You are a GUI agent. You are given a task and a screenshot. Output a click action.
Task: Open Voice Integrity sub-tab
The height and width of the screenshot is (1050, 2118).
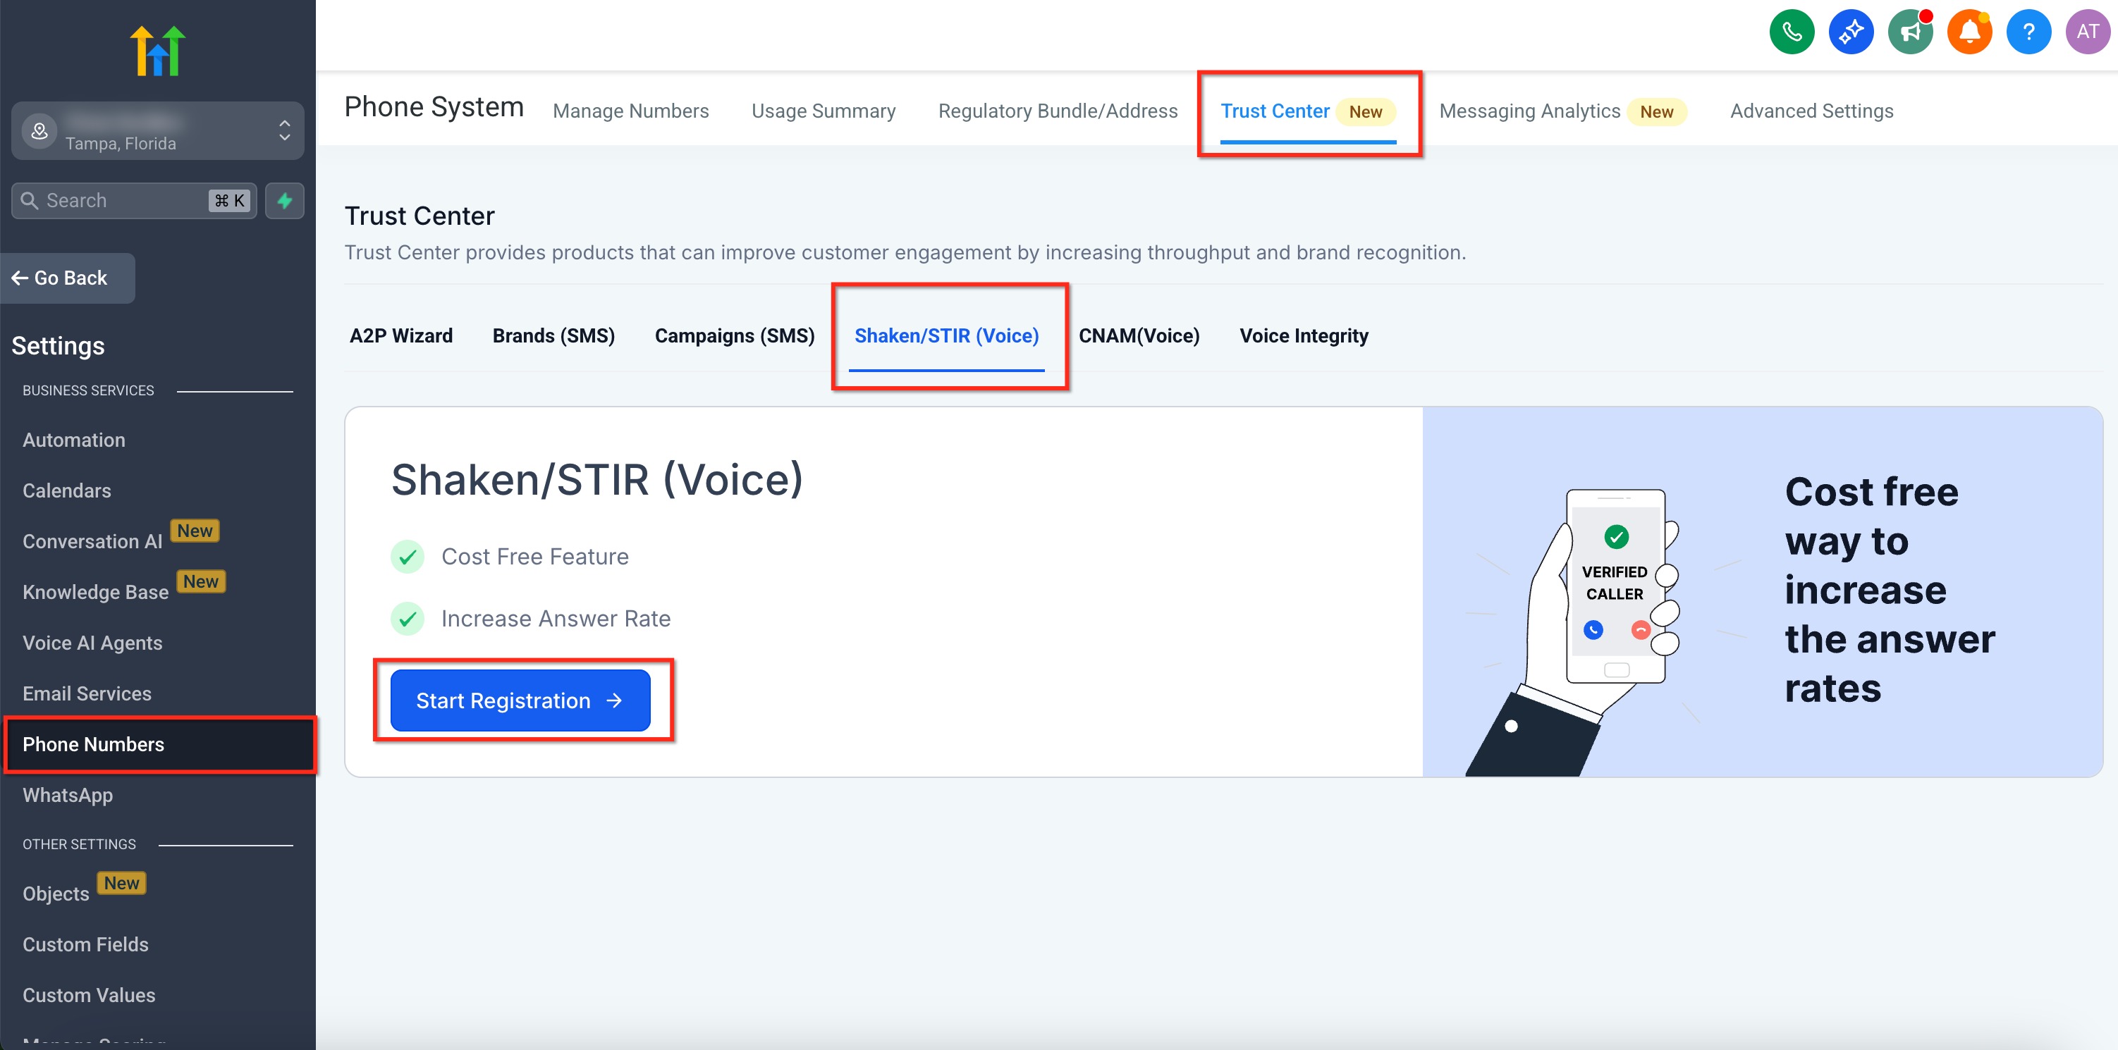[1303, 335]
